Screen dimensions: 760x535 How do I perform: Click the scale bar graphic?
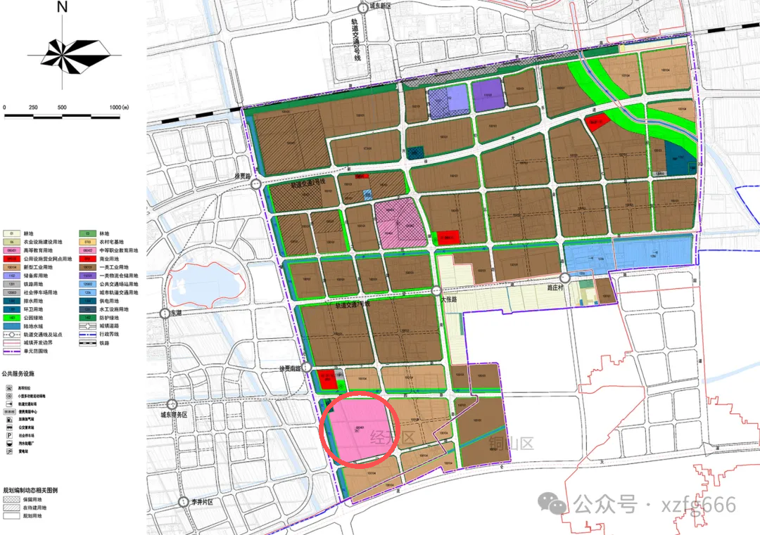(x=62, y=116)
